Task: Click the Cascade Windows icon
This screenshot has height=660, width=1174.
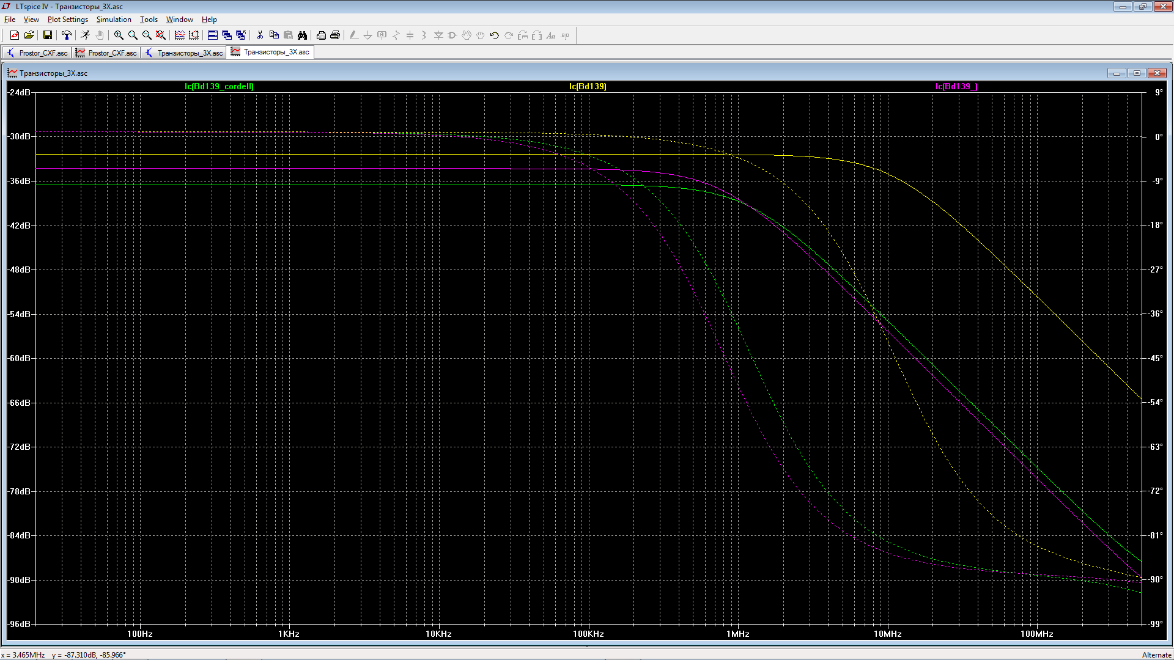Action: click(x=227, y=35)
